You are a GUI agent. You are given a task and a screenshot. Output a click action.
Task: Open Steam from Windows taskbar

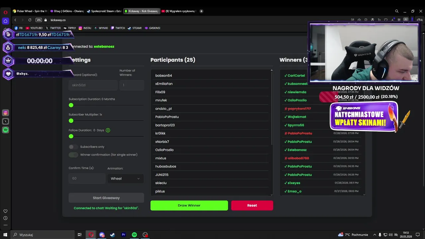pos(113,235)
